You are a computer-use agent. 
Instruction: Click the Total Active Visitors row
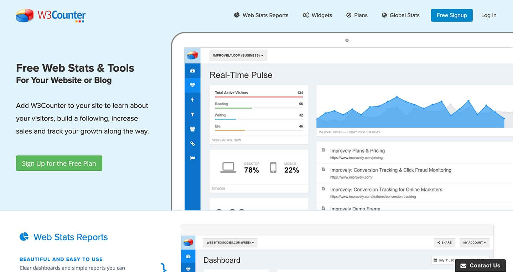[x=259, y=94]
